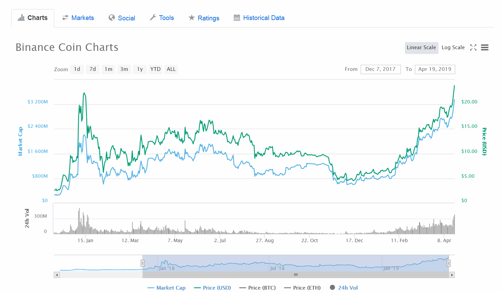Switch chart to Log Scale
502x292 pixels.
pyautogui.click(x=453, y=47)
